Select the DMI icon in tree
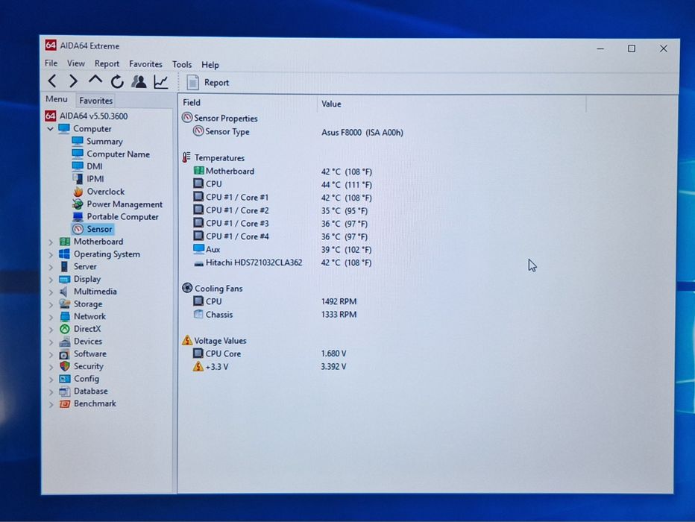Screen dimensions: 695x522 point(78,166)
